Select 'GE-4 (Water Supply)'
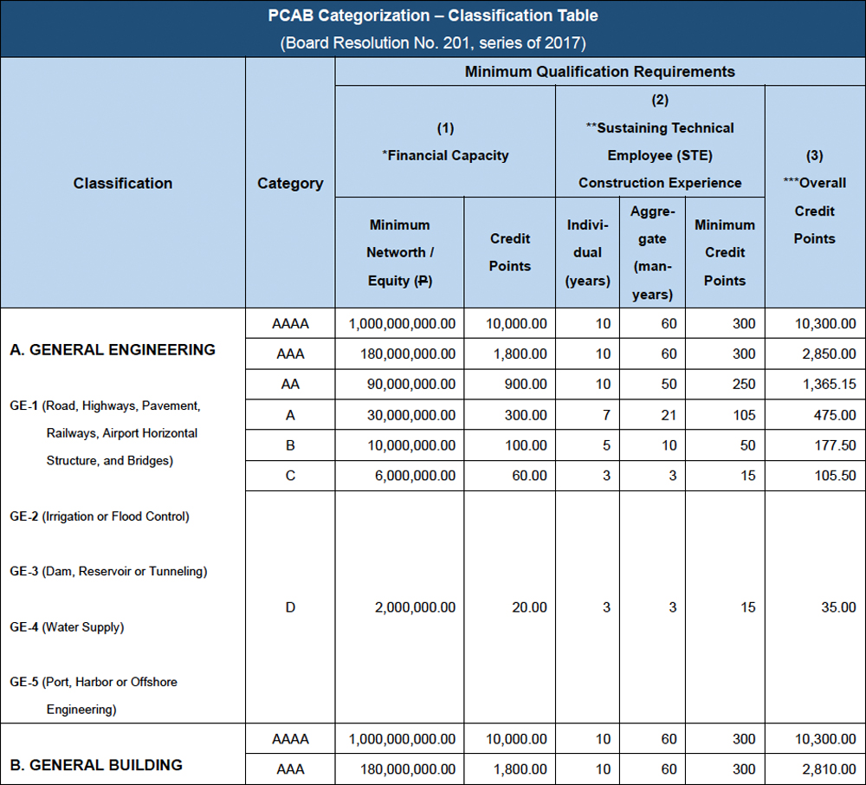This screenshot has height=785, width=866. 67,627
